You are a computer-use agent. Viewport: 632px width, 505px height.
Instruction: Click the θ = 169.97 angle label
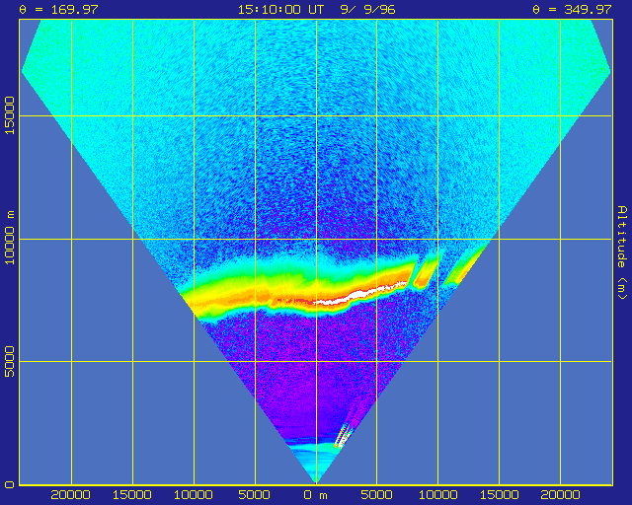coord(59,9)
